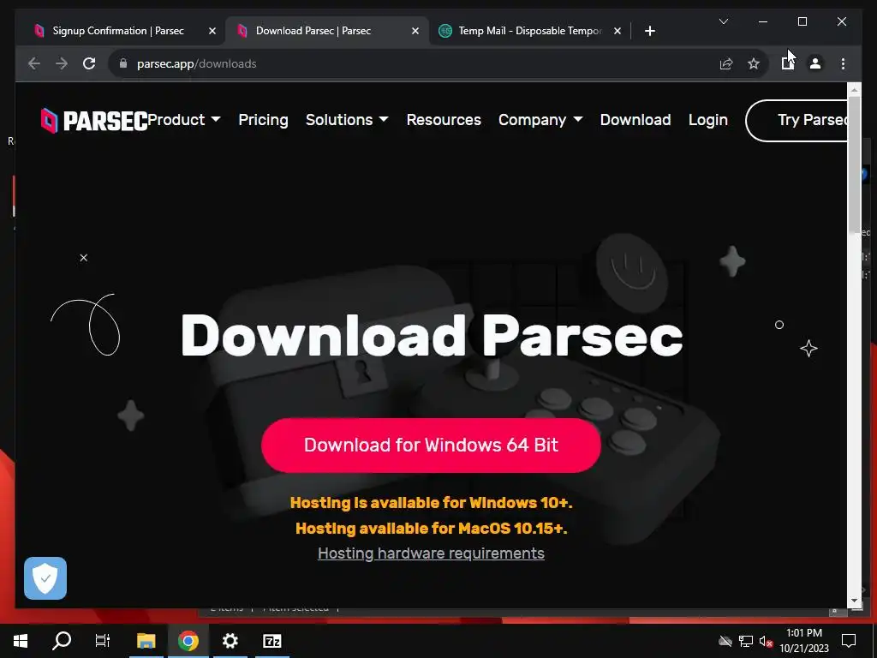Open the Chrome three-dot menu

[x=843, y=63]
